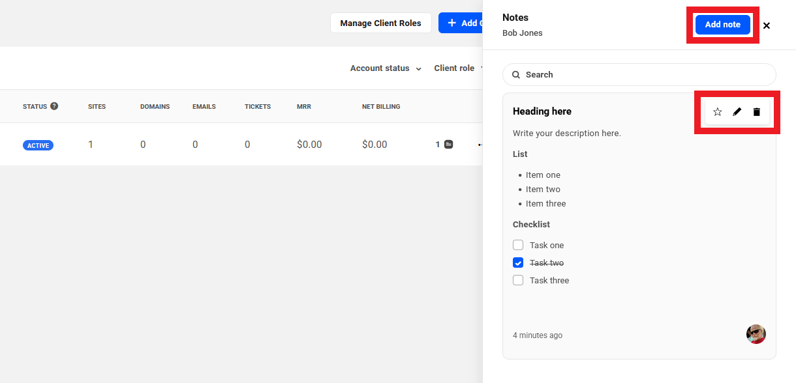Click the ACTIVE status badge
Screen dimensions: 796x383
pyautogui.click(x=38, y=145)
